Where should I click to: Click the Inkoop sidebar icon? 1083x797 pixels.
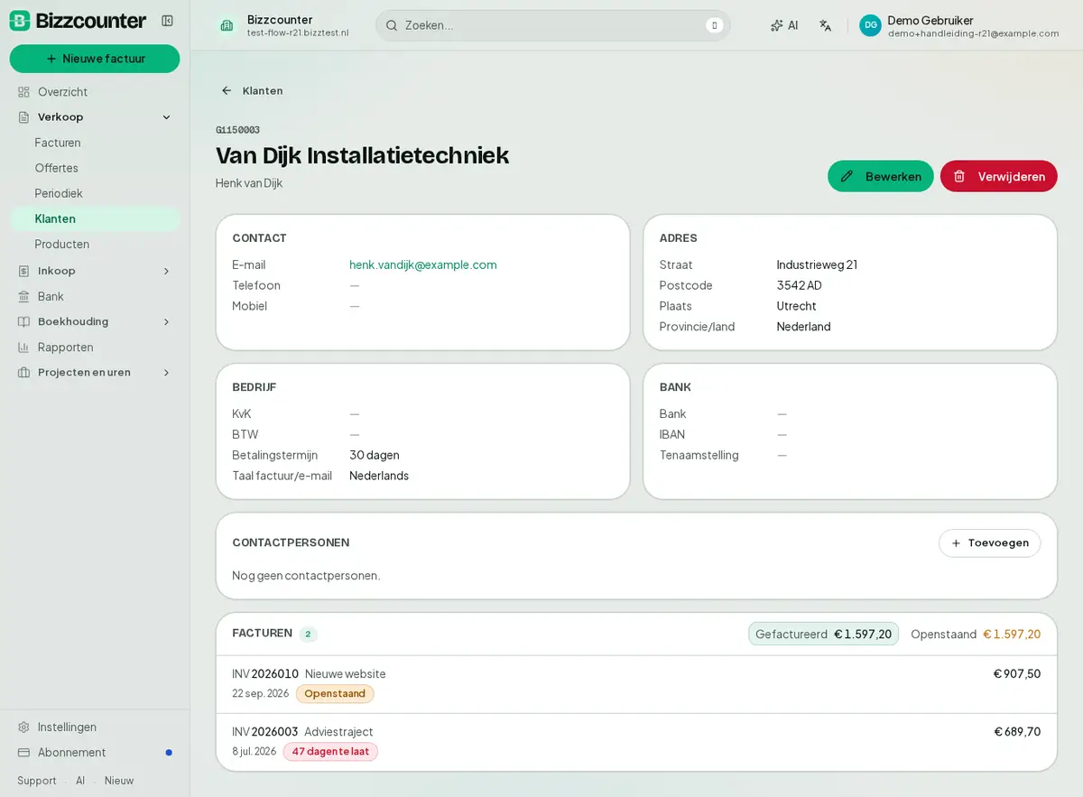click(x=23, y=271)
